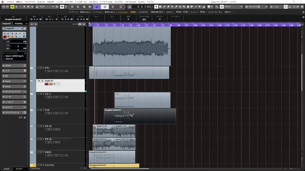Select the Play speaker tool
The width and height of the screenshot is (305, 171).
point(200,7)
